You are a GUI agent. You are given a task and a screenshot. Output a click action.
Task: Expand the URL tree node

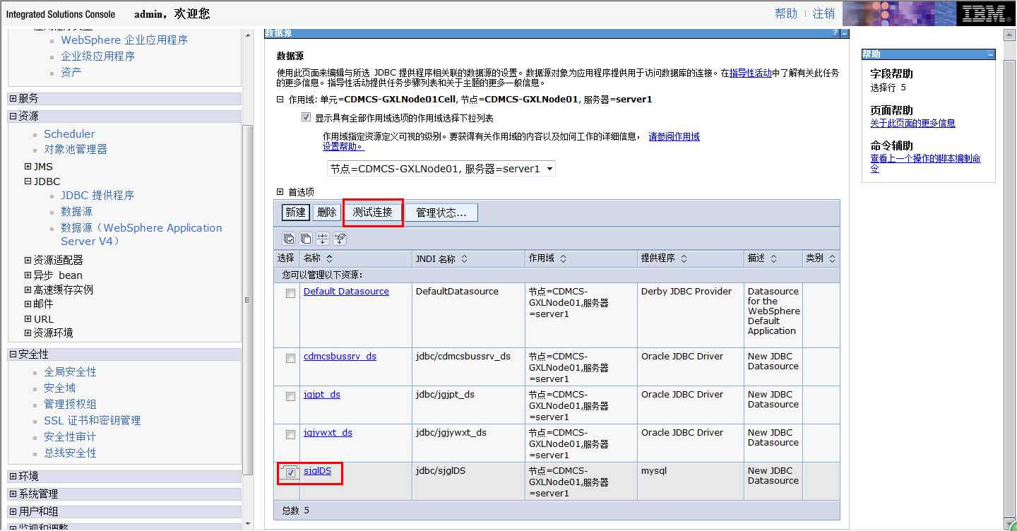pos(28,319)
